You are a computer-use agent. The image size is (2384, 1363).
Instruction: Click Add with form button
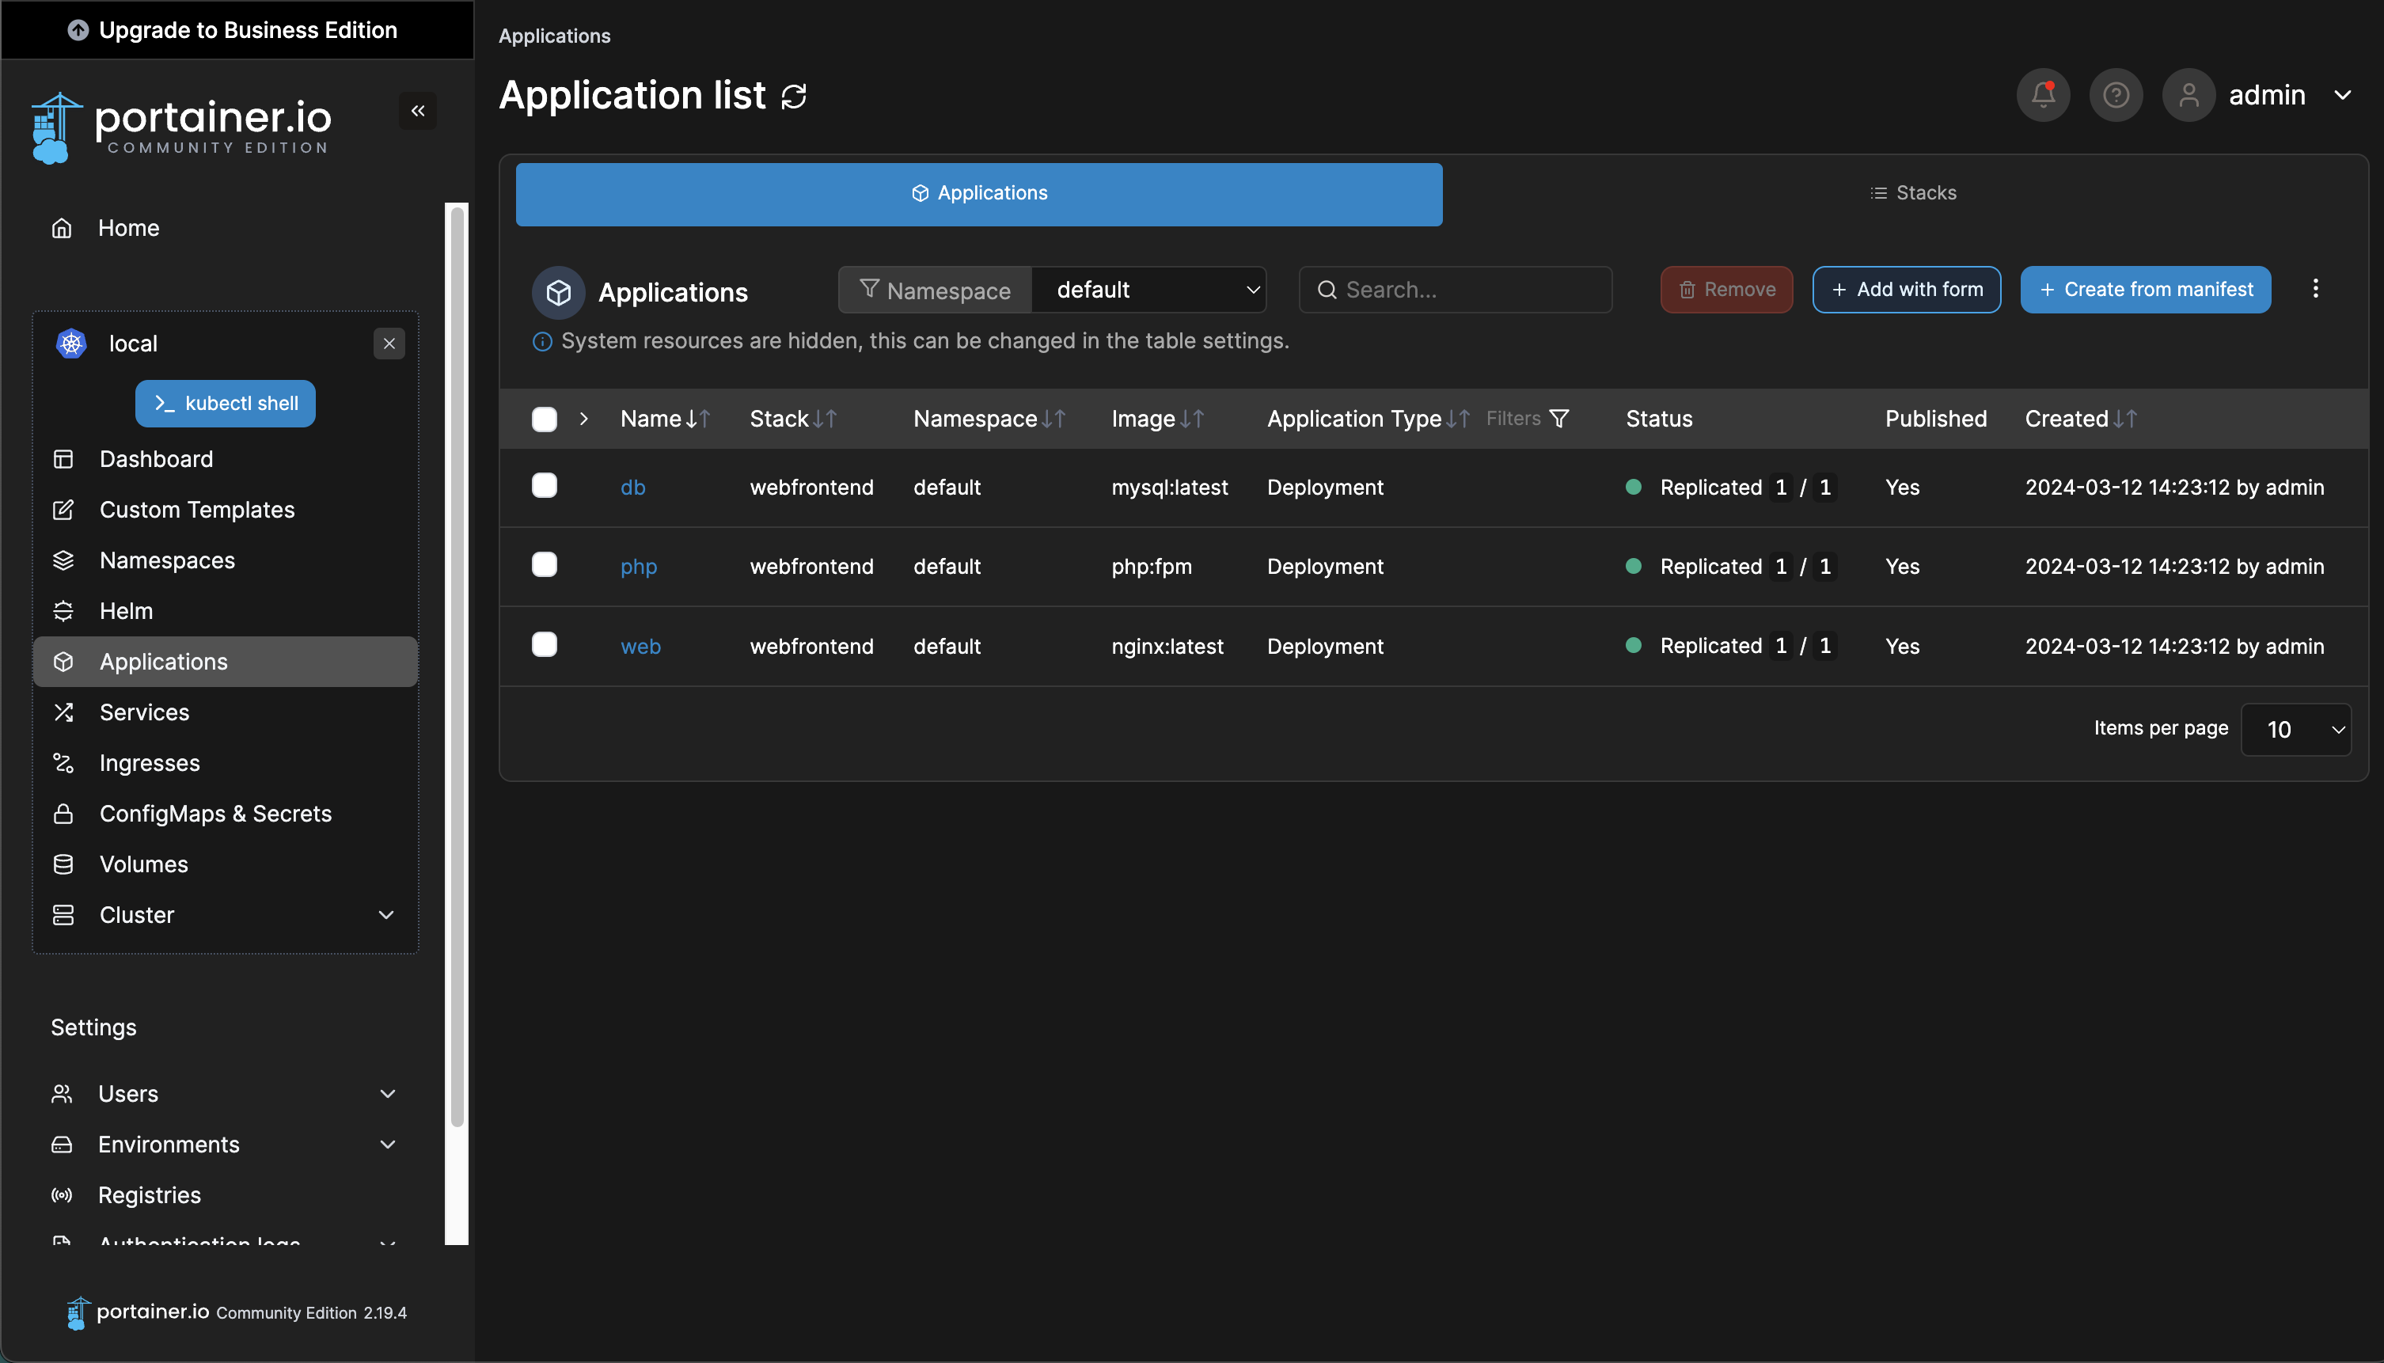pos(1907,290)
